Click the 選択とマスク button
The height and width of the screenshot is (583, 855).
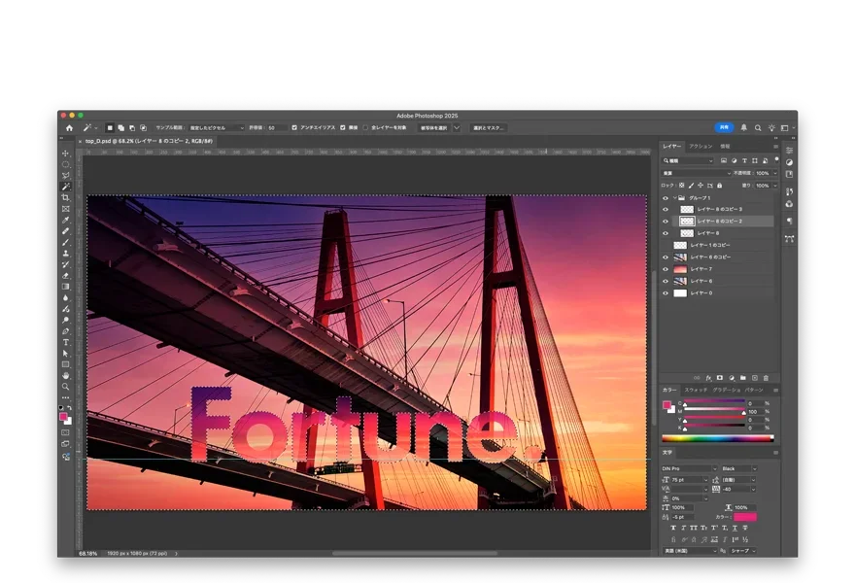pyautogui.click(x=489, y=127)
